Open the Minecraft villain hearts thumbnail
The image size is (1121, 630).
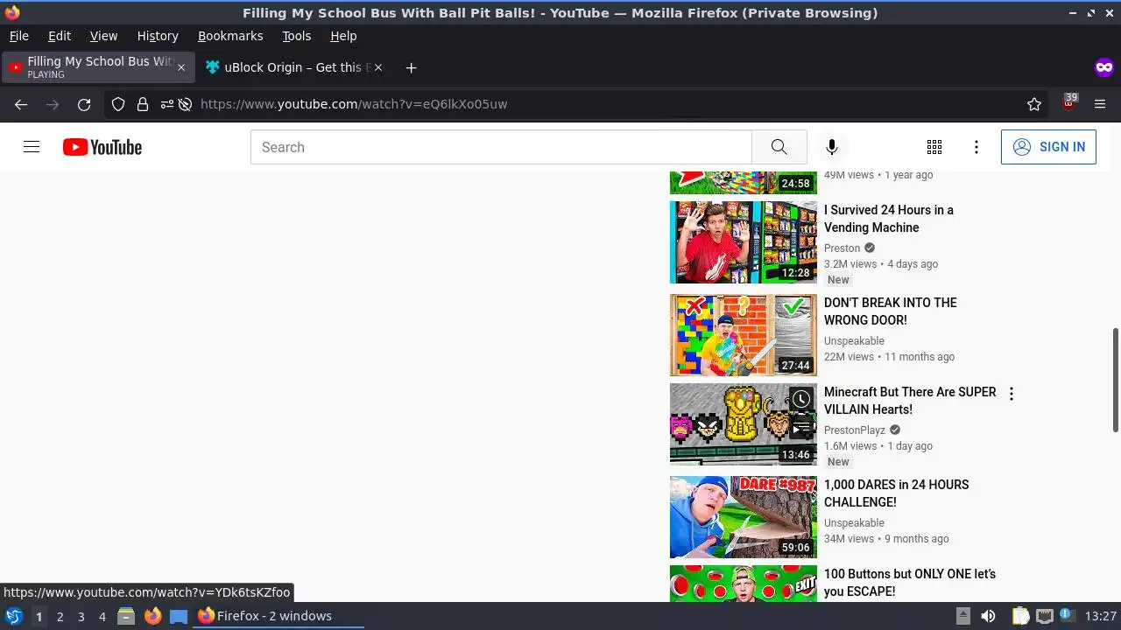[744, 424]
